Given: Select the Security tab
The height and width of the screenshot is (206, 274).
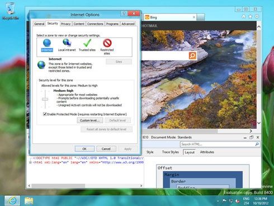Looking at the screenshot, I should coord(53,24).
